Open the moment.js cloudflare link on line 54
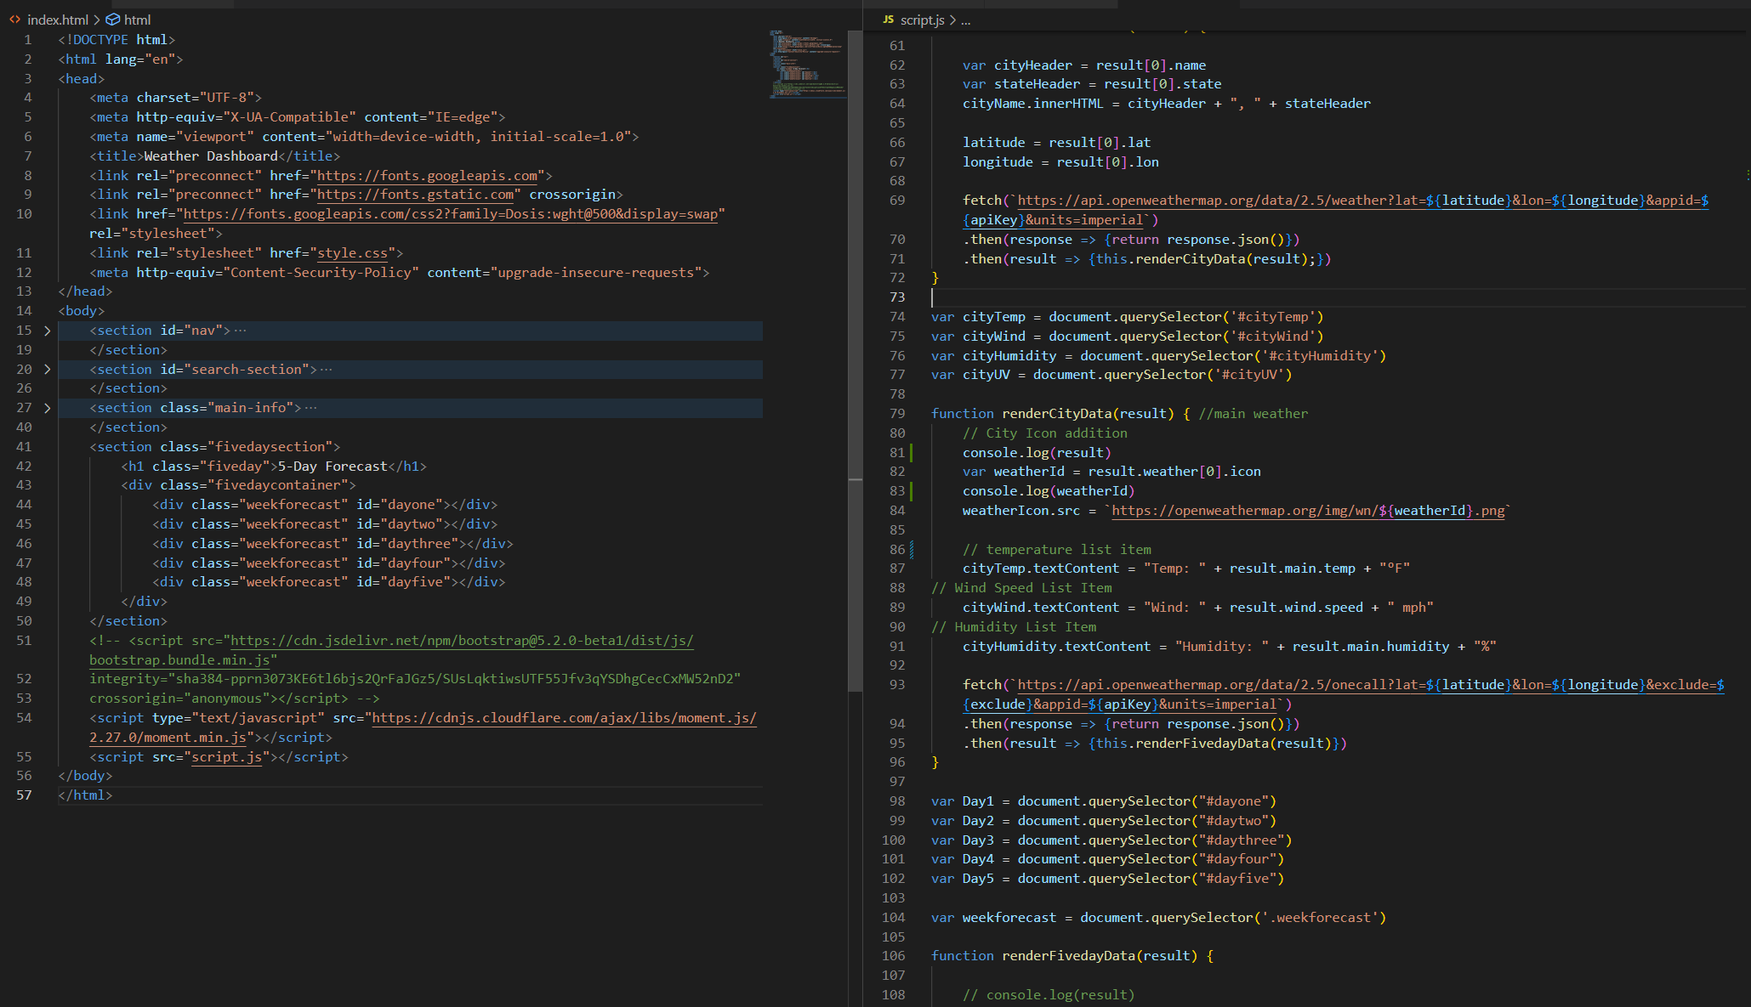The width and height of the screenshot is (1751, 1007). coord(565,718)
